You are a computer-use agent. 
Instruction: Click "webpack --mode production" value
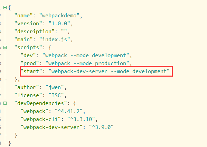pyautogui.click(x=87, y=63)
